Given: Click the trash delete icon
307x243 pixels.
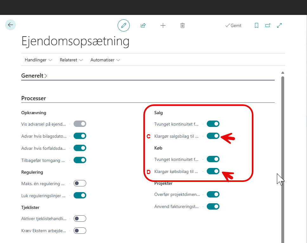Looking at the screenshot, I should [x=182, y=25].
